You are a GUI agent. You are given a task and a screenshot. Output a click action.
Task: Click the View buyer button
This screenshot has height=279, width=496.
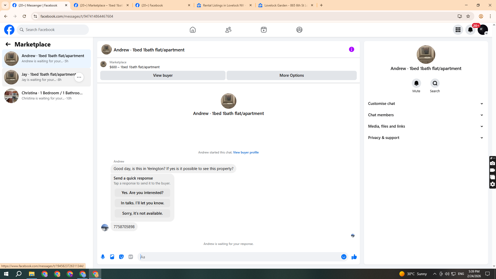point(163,75)
